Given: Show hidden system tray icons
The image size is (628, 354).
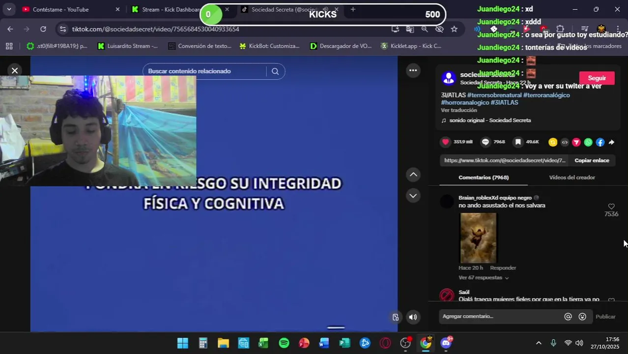Looking at the screenshot, I should (x=539, y=343).
